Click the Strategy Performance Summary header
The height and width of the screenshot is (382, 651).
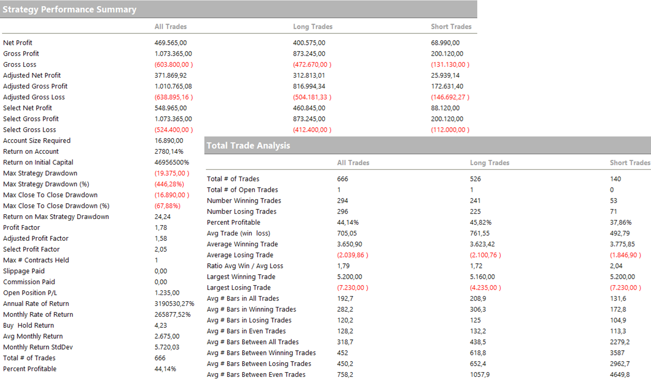(69, 9)
